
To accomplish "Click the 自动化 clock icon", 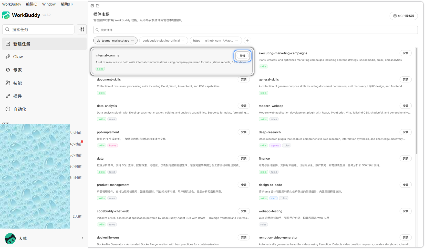I will pos(8,109).
